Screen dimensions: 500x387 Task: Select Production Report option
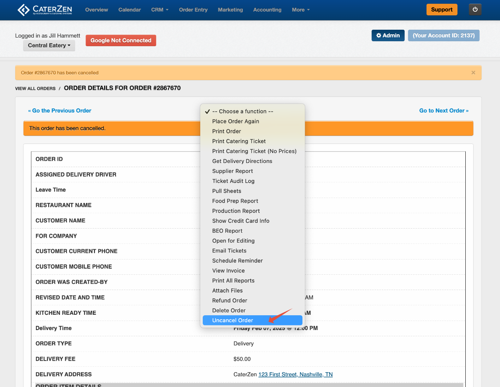(252, 211)
